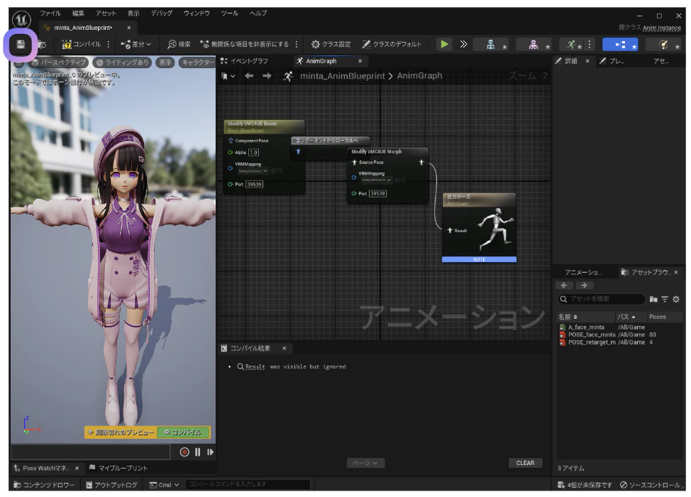Click CLEAR in compiler results

coord(525,463)
